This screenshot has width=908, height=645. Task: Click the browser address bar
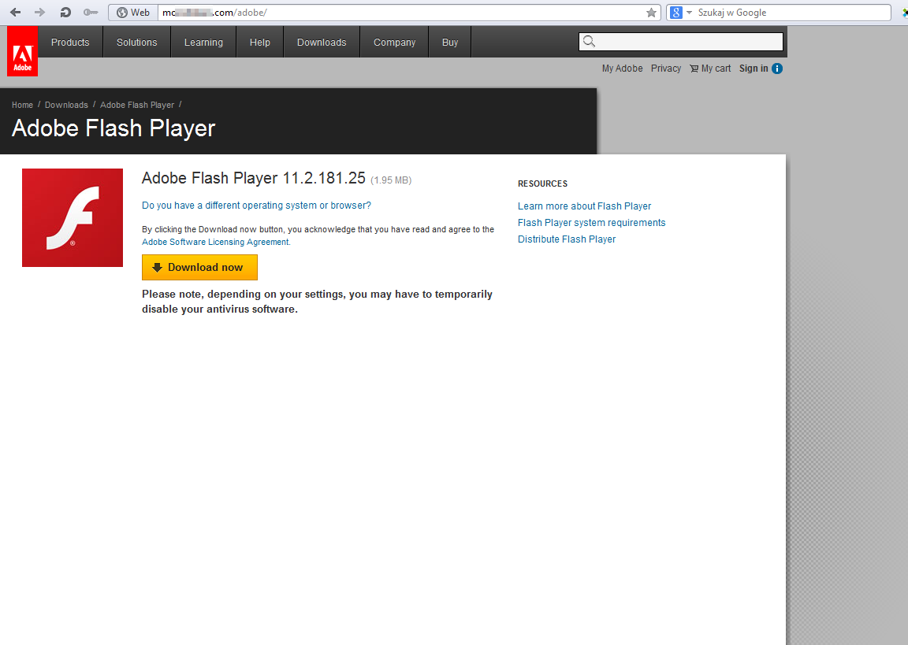403,13
